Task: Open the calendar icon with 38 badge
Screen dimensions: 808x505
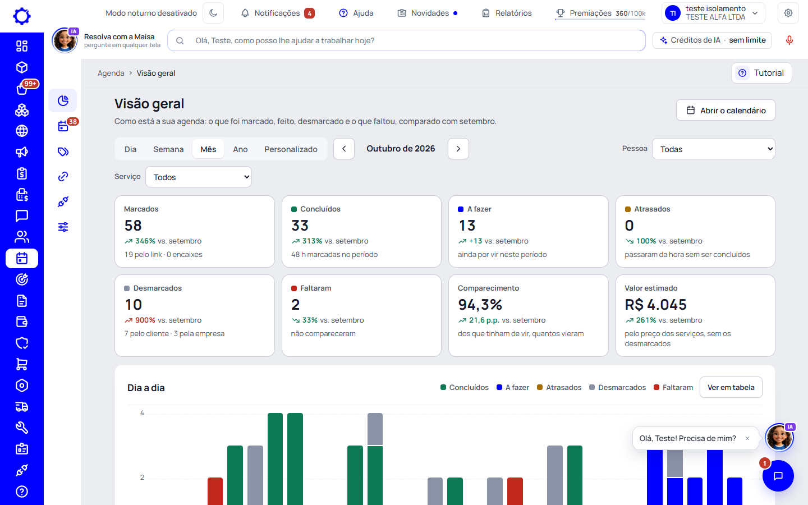Action: click(63, 126)
